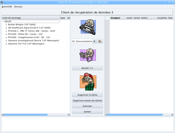Open the BrainVISA menu

point(7,7)
